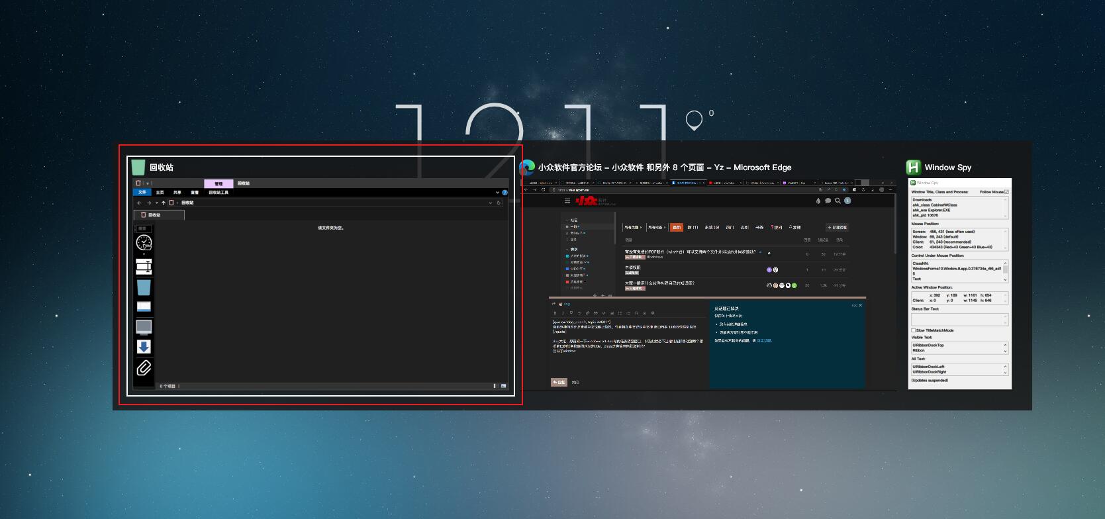Image resolution: width=1105 pixels, height=519 pixels.
Task: Click the location pin icon on the desktop clock
Action: coord(693,120)
